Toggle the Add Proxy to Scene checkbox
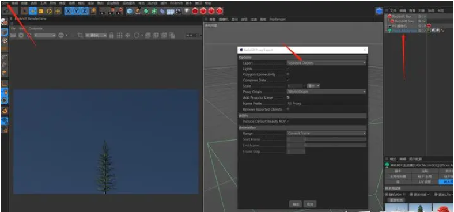This screenshot has height=212, width=454. click(288, 97)
